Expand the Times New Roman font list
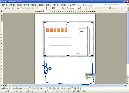This screenshot has height=93, width=129. click(x=77, y=8)
